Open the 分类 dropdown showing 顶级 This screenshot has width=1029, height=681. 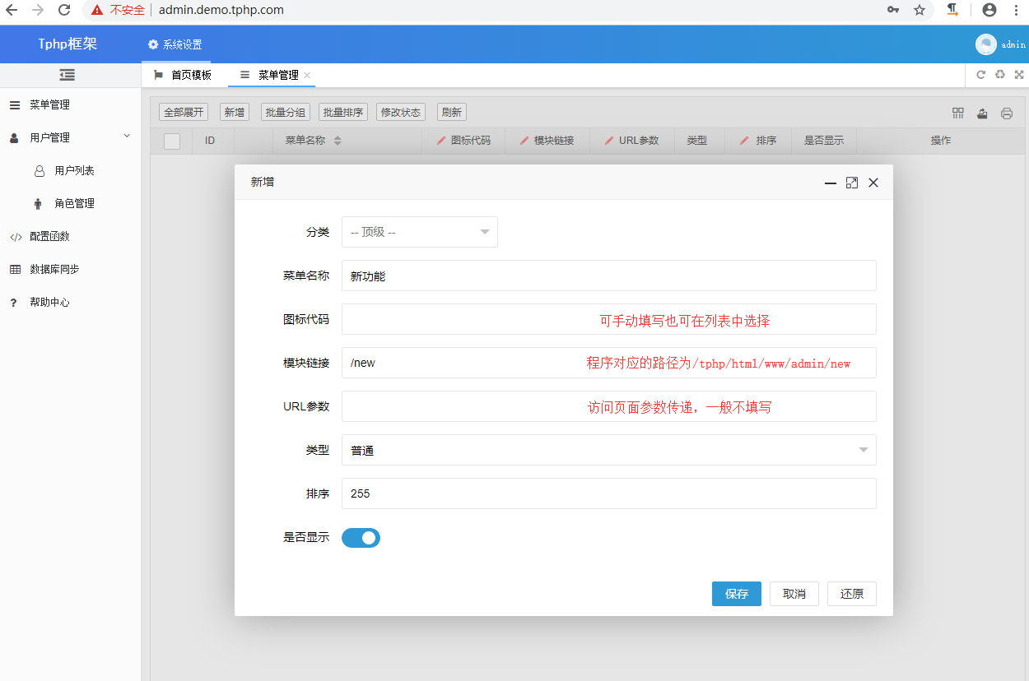pos(420,232)
